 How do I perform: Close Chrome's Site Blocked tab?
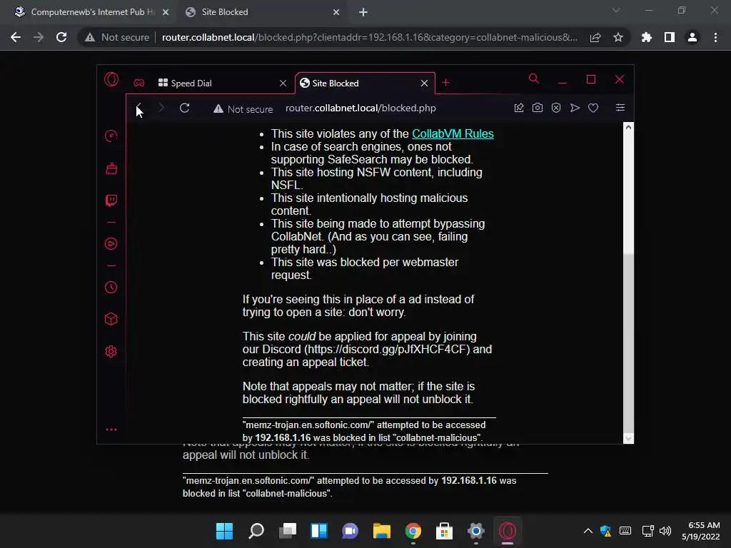coord(336,12)
